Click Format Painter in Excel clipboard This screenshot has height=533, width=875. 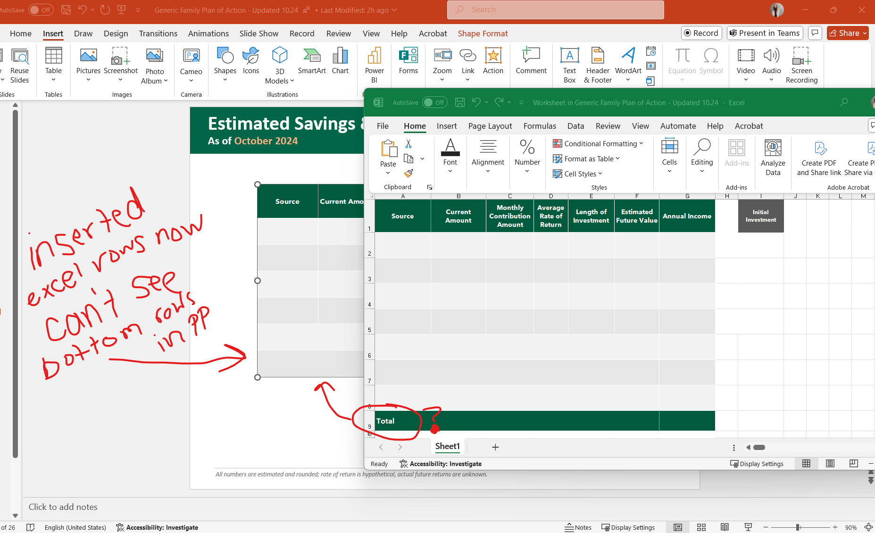[x=408, y=174]
